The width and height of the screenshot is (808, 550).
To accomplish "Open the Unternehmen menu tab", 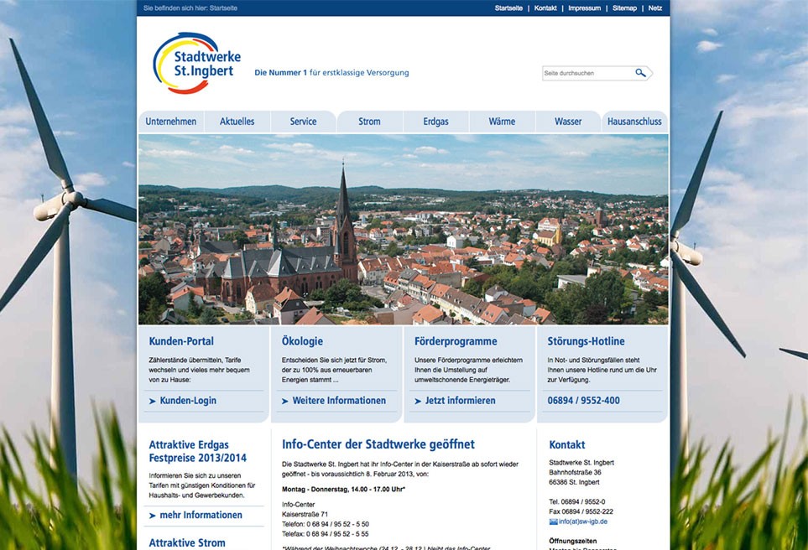I will 171,122.
